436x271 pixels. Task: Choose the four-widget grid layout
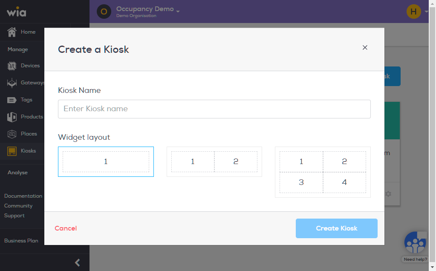point(323,172)
